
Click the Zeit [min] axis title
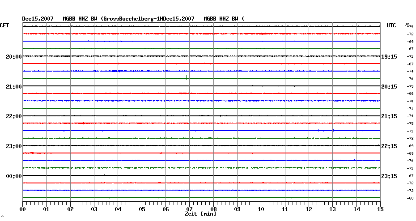tap(200, 214)
